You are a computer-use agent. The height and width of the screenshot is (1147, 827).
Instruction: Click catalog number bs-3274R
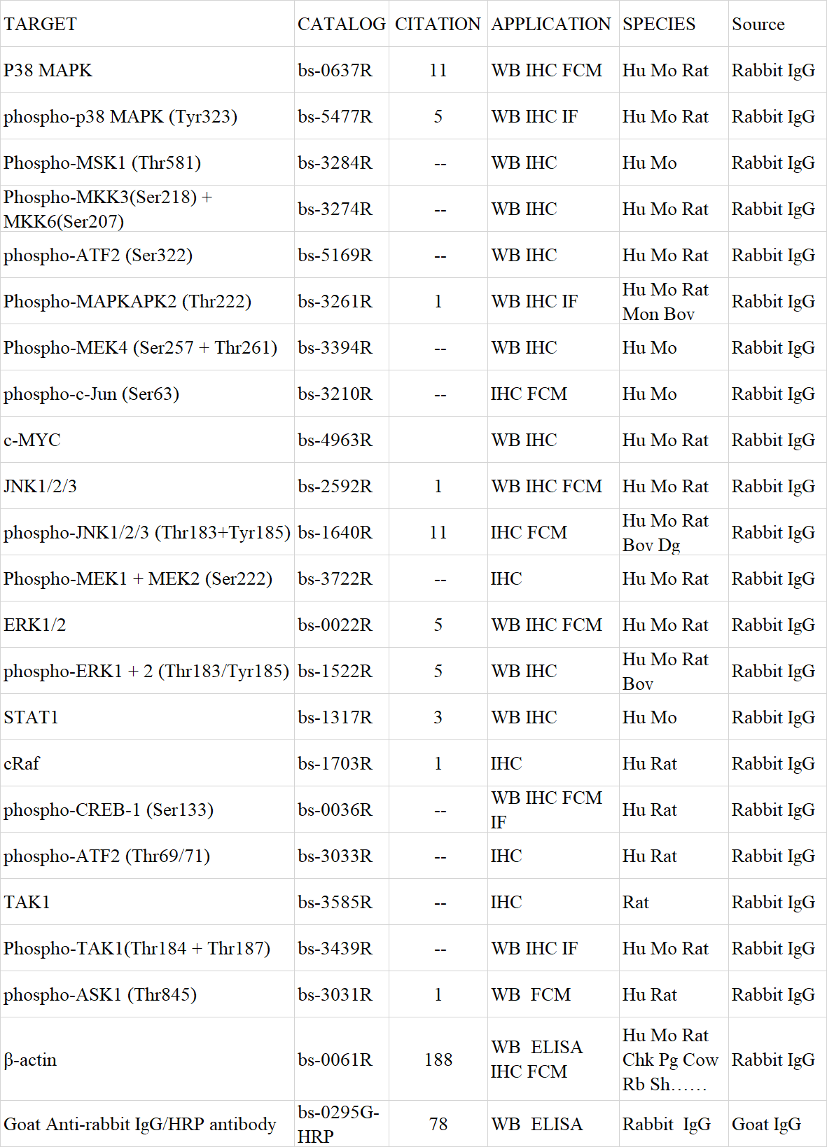point(335,209)
